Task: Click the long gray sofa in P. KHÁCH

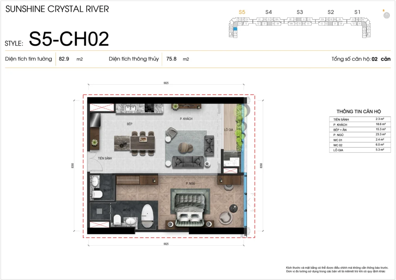Action: (x=189, y=161)
